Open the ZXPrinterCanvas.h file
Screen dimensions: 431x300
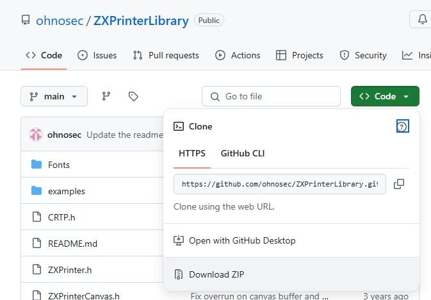[x=83, y=296]
